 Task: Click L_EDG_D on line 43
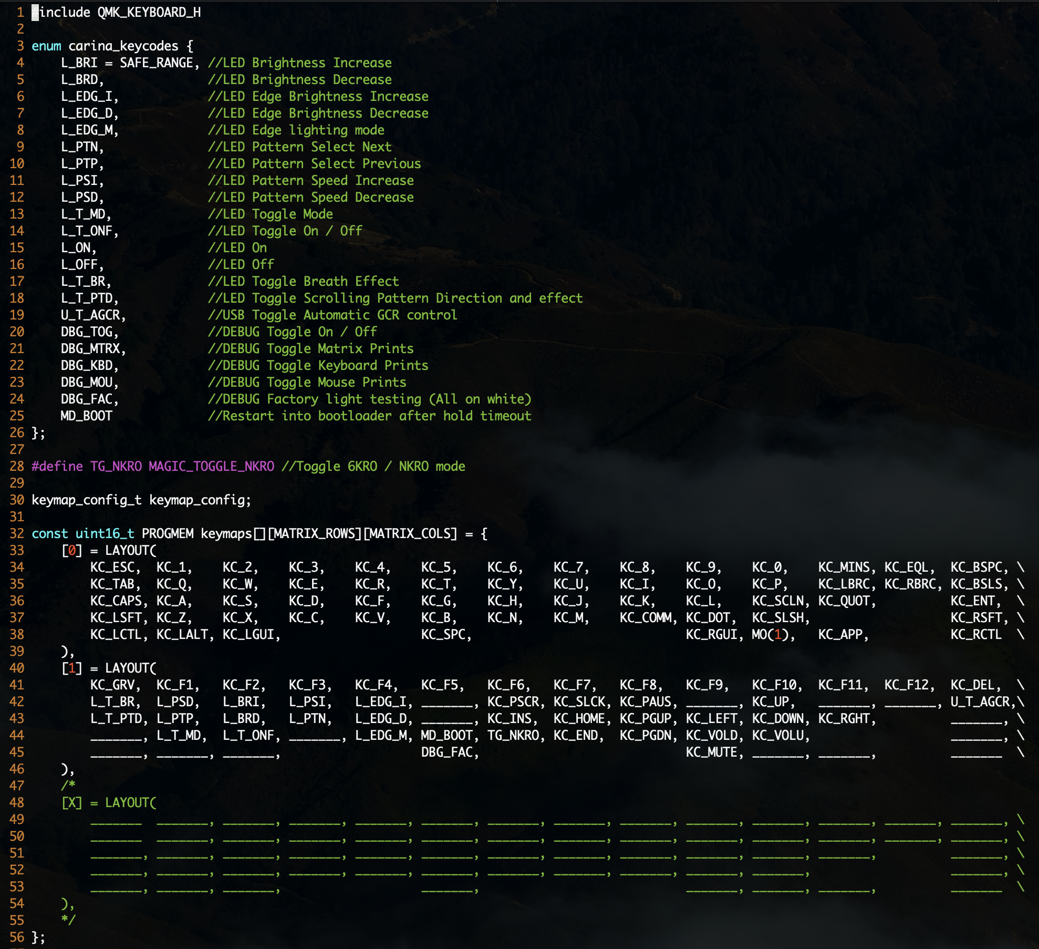point(381,718)
